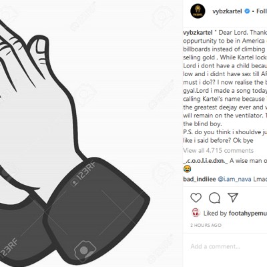
Task: Open bad_indiiee commenter profile
Action: click(200, 179)
